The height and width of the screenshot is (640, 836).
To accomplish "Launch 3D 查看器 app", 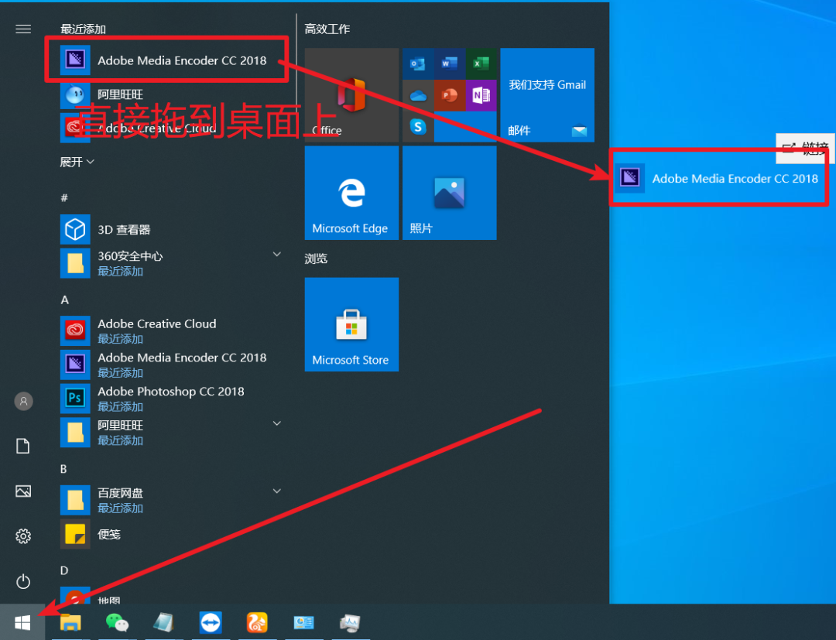I will (x=170, y=230).
